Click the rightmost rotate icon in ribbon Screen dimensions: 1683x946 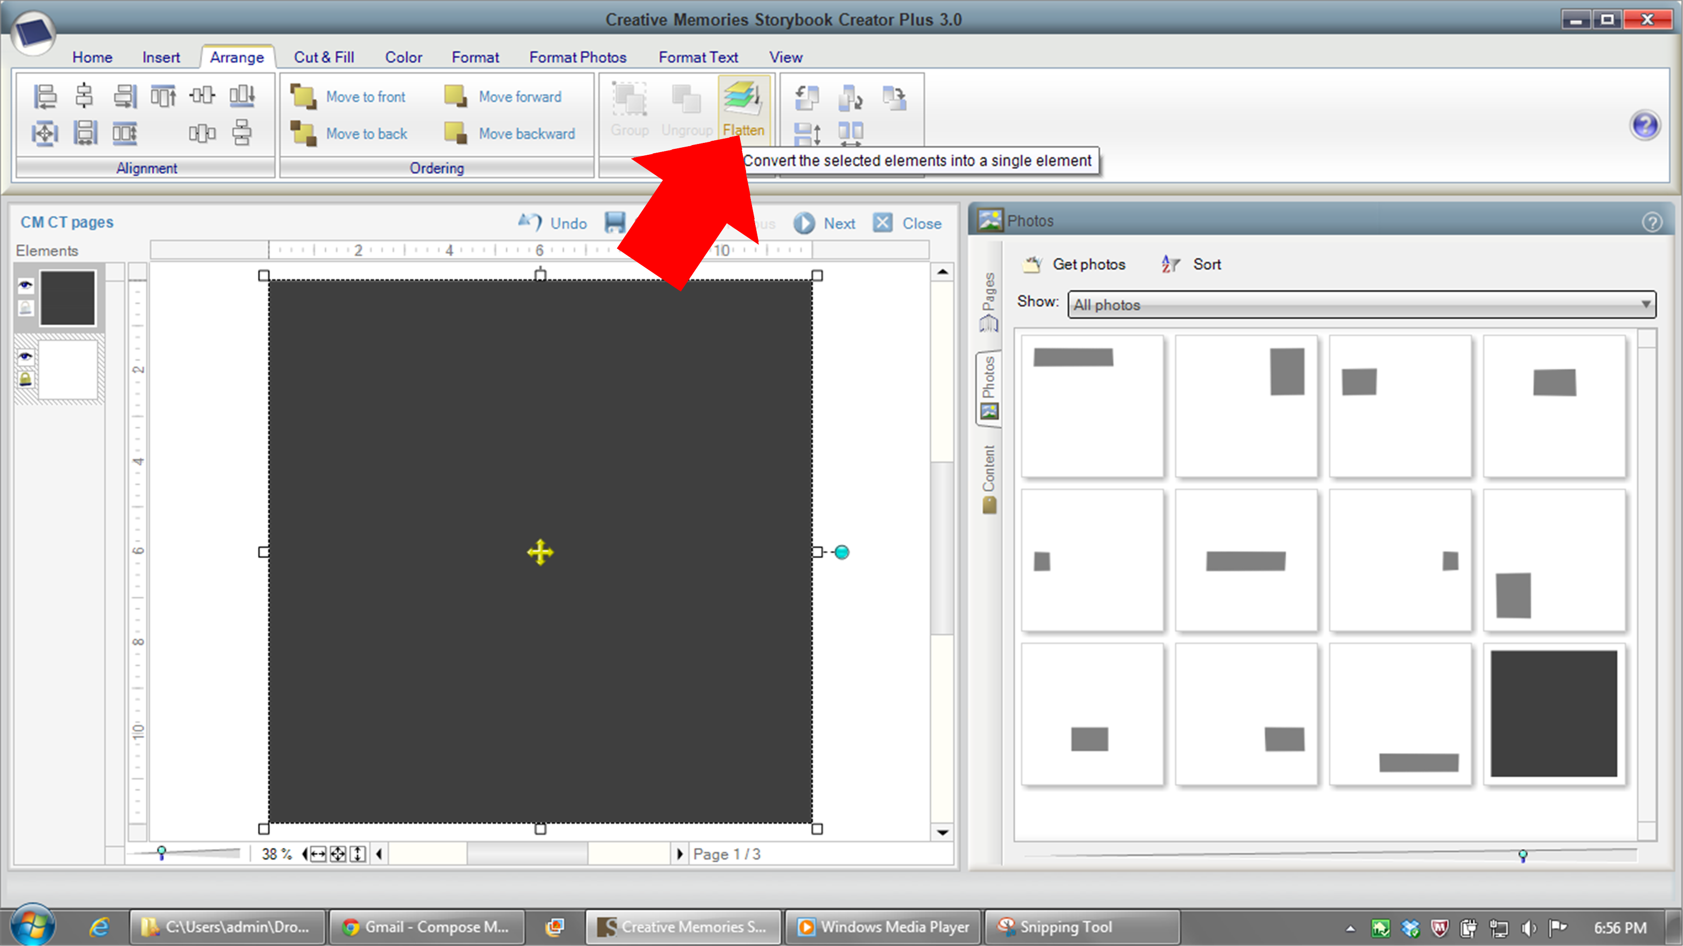[894, 98]
